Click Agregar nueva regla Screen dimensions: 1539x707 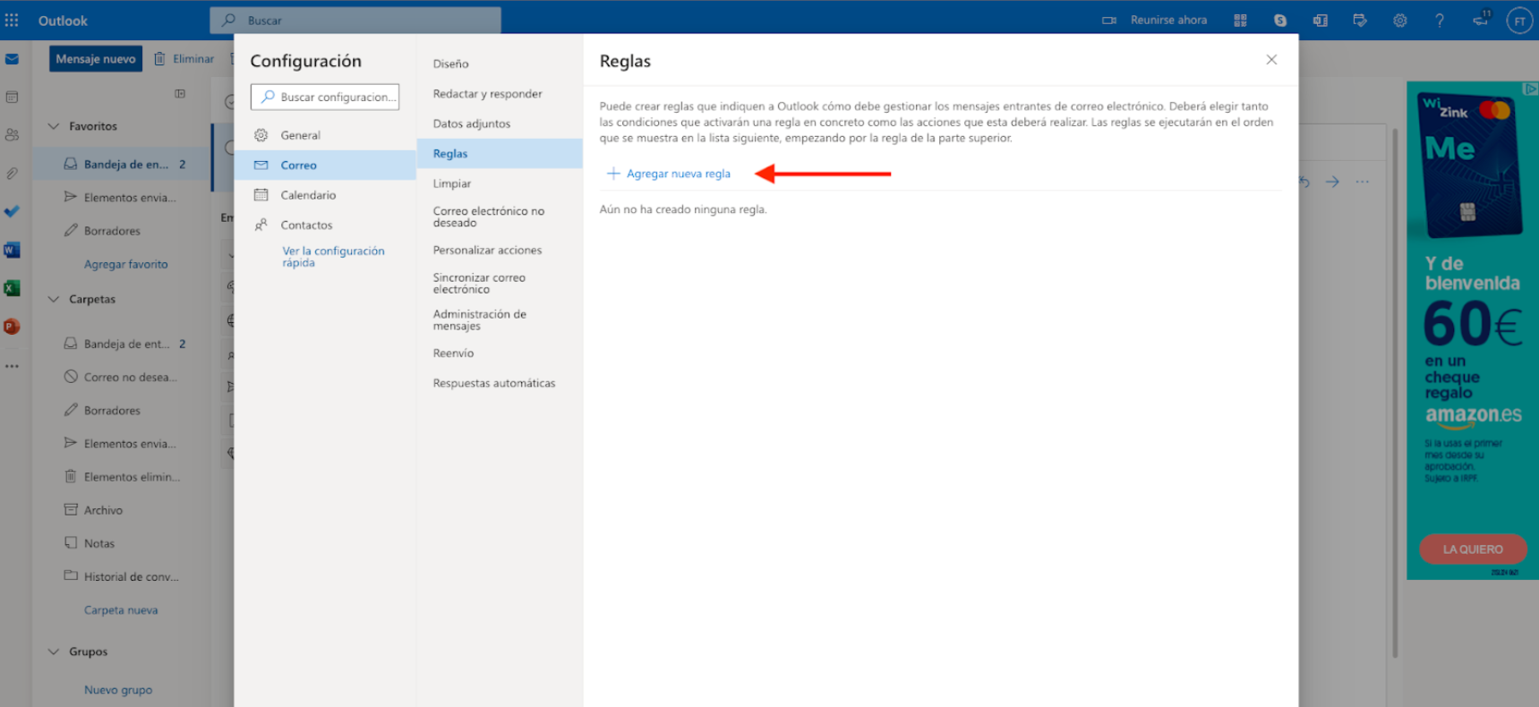click(x=678, y=174)
